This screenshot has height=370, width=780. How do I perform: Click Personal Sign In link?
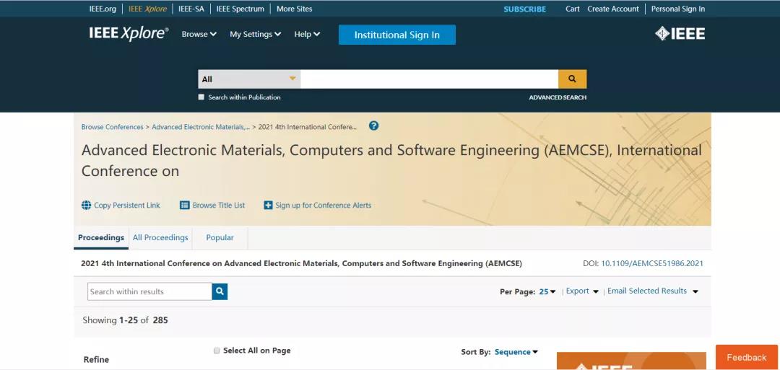coord(678,9)
